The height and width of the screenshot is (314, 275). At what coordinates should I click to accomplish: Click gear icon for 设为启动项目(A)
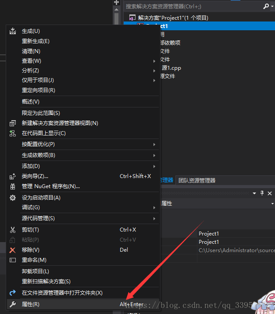(x=13, y=198)
